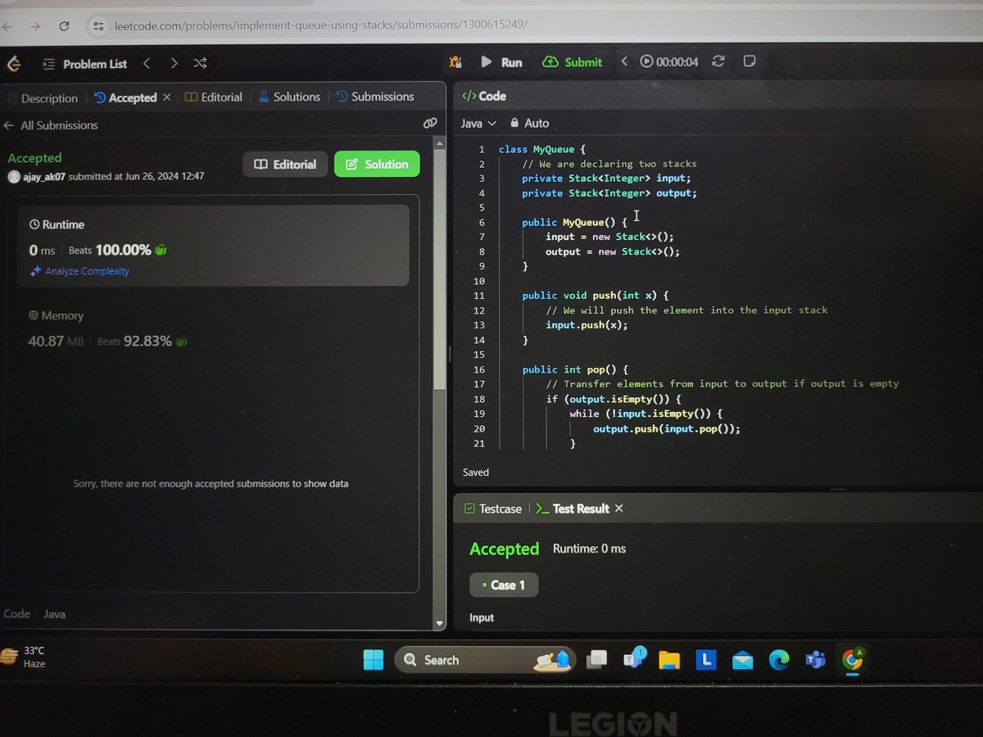Reload the browser page
This screenshot has width=983, height=737.
[64, 26]
